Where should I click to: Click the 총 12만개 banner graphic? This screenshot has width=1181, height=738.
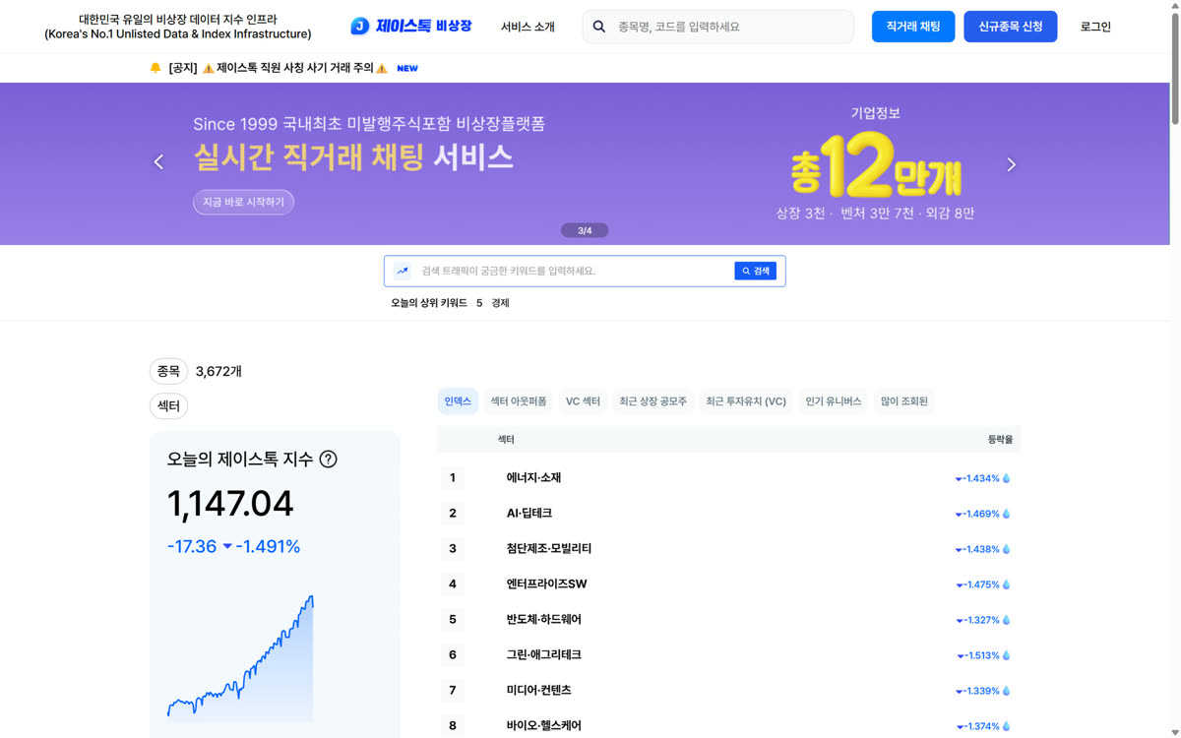[875, 166]
